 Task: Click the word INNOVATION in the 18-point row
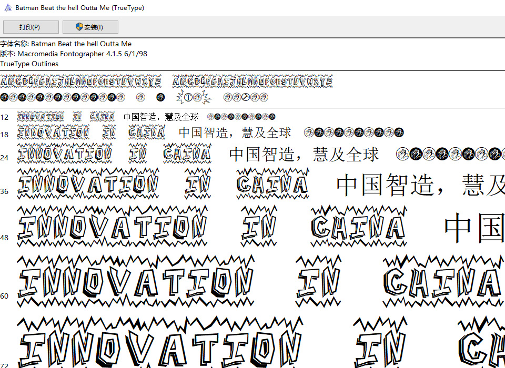pos(53,132)
